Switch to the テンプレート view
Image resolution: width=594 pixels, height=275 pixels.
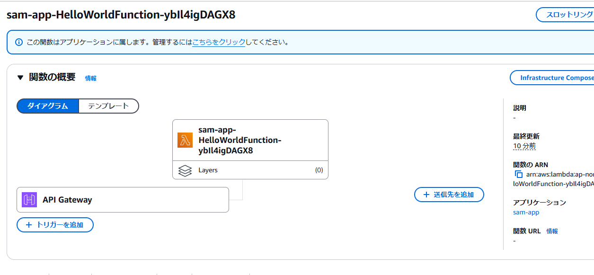tap(108, 106)
